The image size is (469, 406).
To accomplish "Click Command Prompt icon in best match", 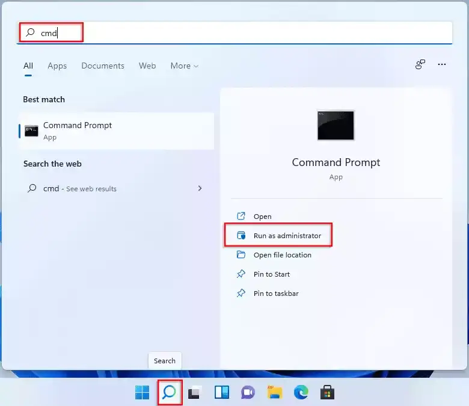I will coord(31,131).
